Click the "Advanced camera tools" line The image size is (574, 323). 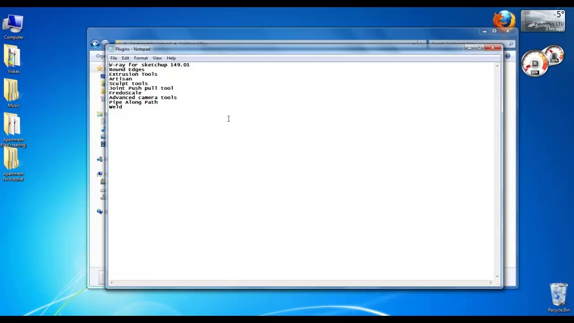point(143,97)
